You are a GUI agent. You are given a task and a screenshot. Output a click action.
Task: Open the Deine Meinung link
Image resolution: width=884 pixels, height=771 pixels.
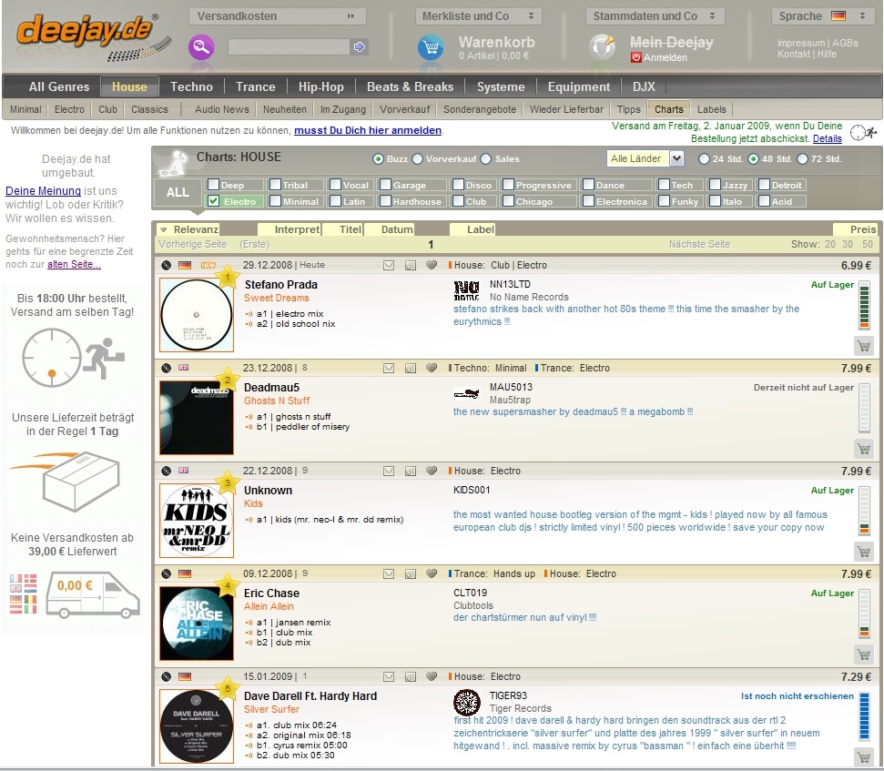pyautogui.click(x=43, y=191)
